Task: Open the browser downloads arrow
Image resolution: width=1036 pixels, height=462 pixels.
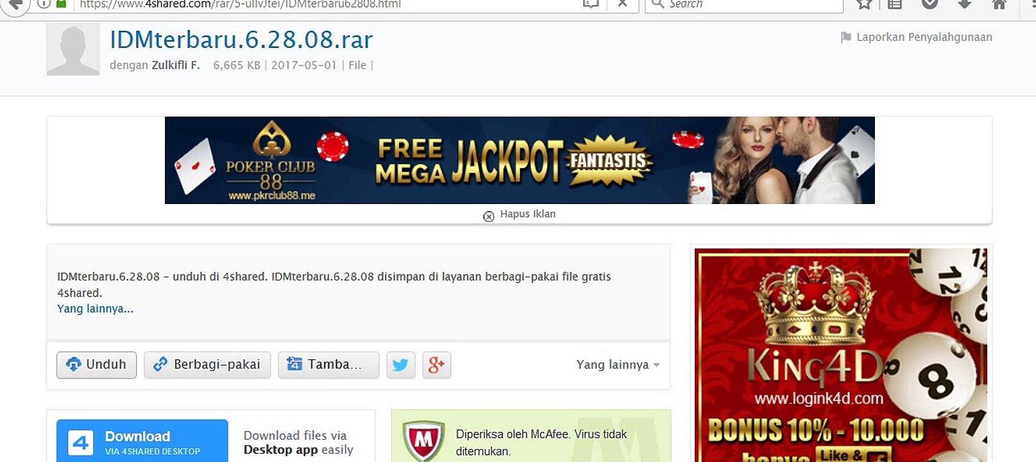Action: [964, 4]
